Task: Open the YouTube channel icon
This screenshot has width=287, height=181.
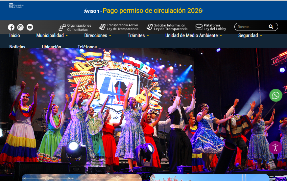Action: tap(30, 27)
